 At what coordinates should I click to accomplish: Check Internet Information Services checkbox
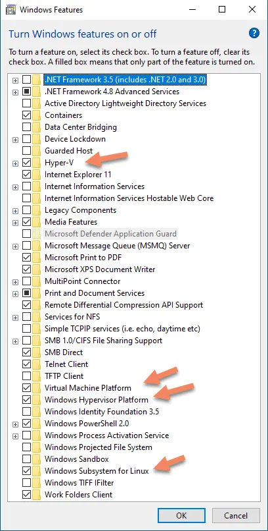coord(26,186)
